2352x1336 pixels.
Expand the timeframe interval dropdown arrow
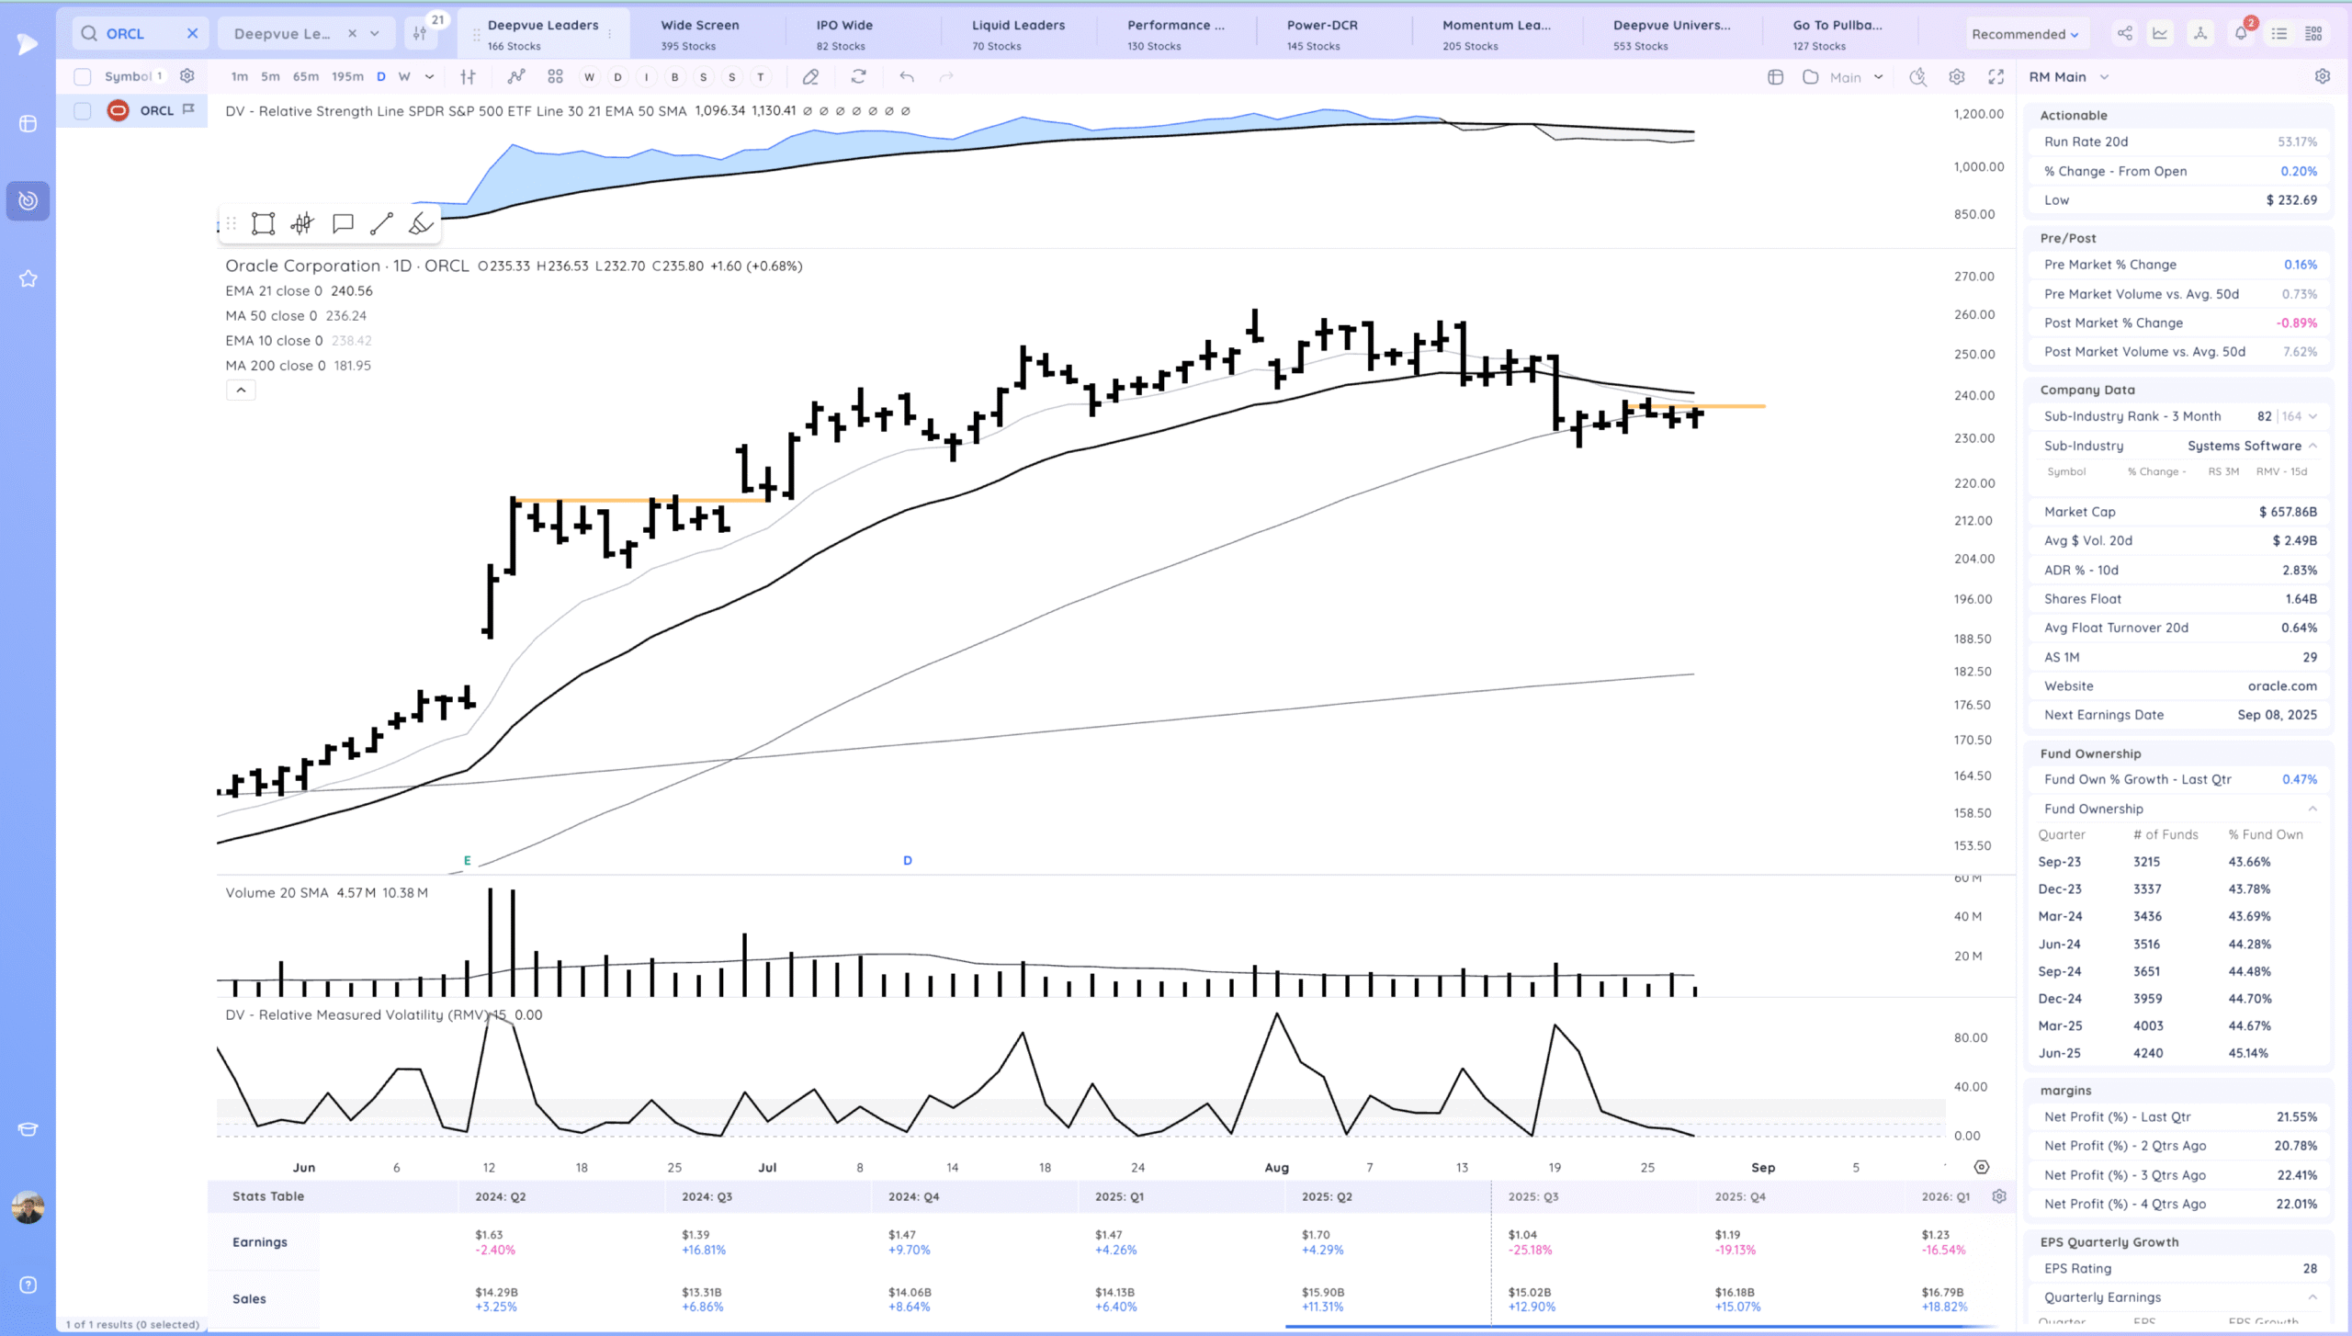[429, 77]
